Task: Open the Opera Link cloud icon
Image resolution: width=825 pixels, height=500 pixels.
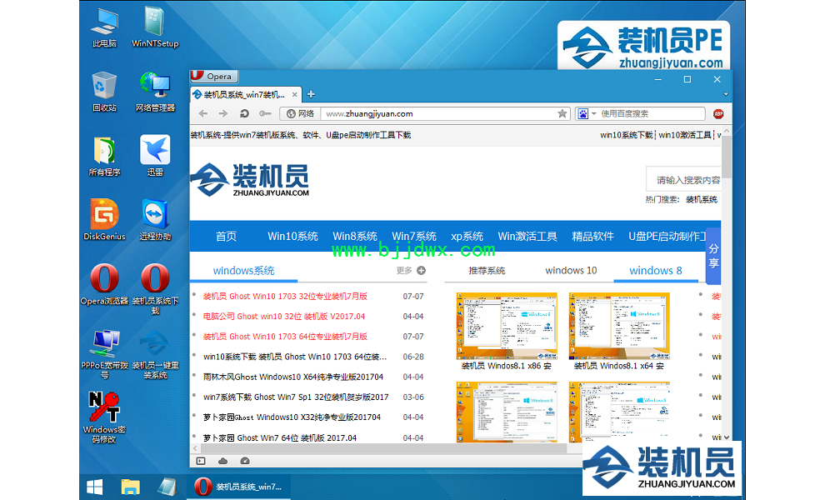Action: point(222,461)
